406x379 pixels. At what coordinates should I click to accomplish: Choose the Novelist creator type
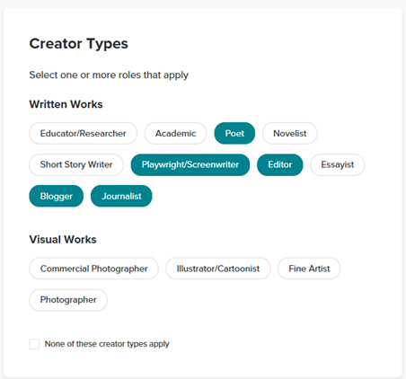[289, 133]
